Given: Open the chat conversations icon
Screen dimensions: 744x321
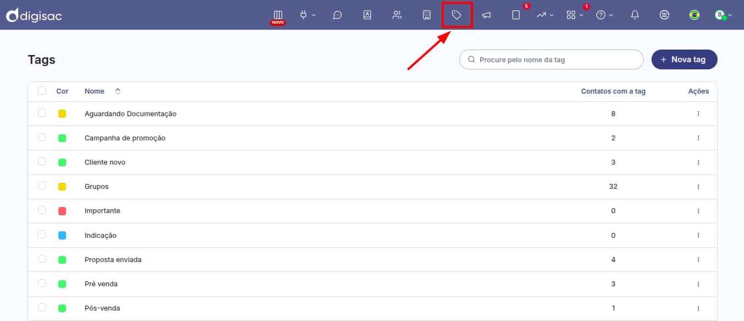Looking at the screenshot, I should tap(338, 15).
